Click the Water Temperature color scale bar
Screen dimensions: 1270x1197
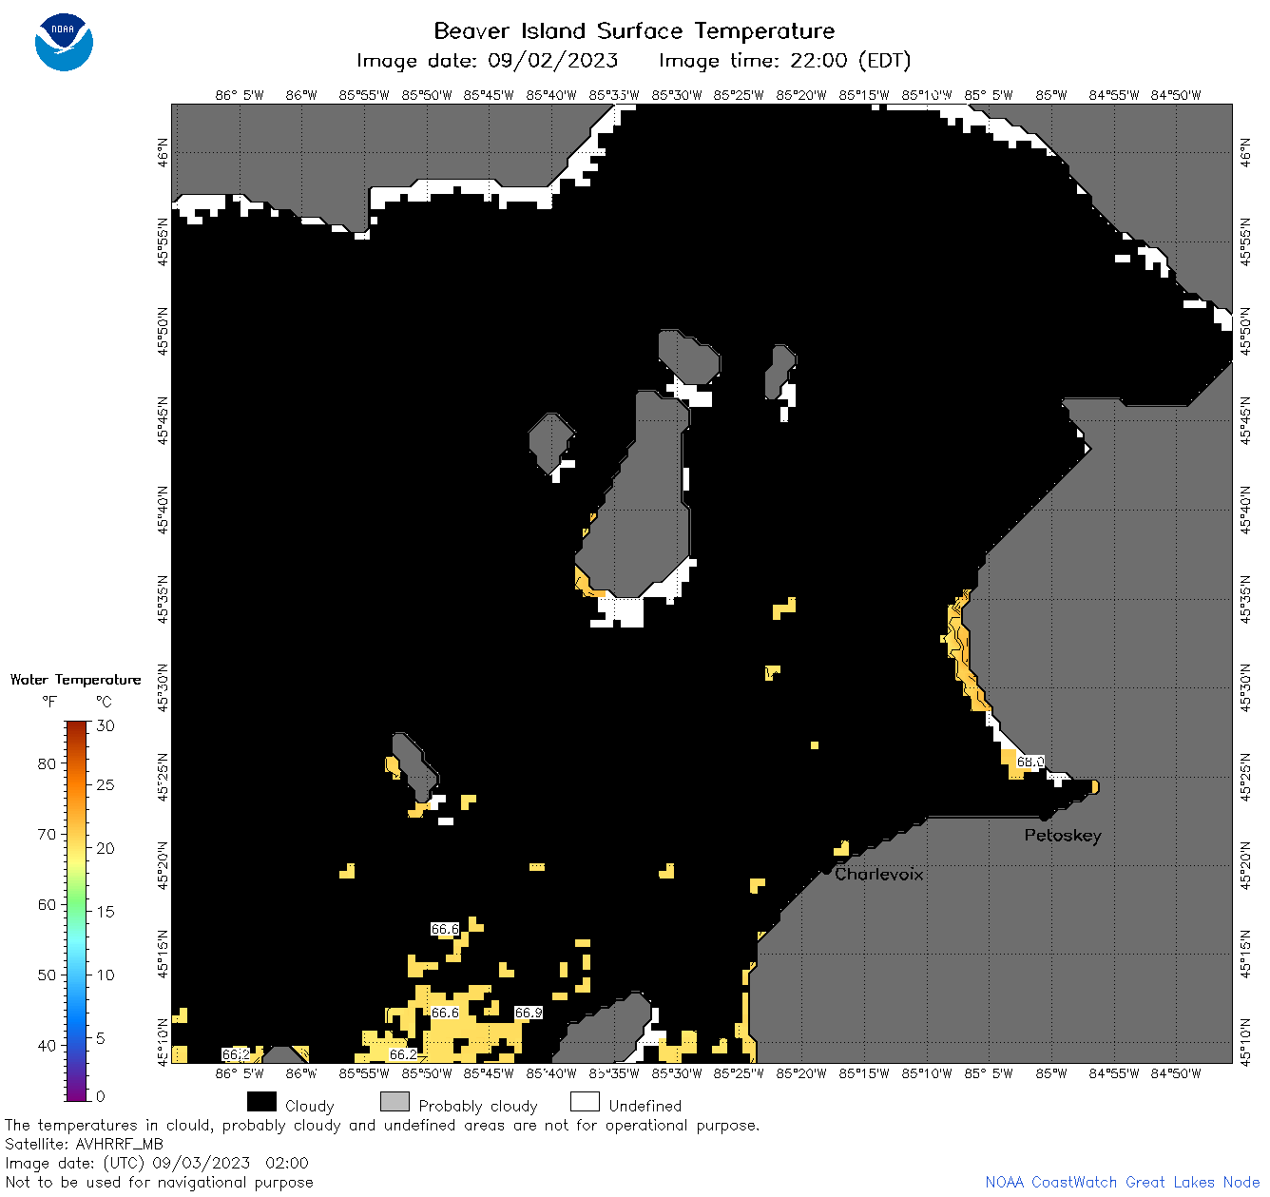[77, 911]
